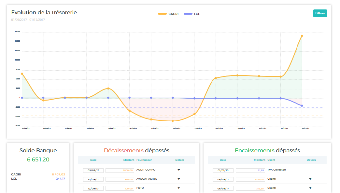Edit the 05/09/17 date field
This screenshot has height=193, width=340.
(x=93, y=170)
